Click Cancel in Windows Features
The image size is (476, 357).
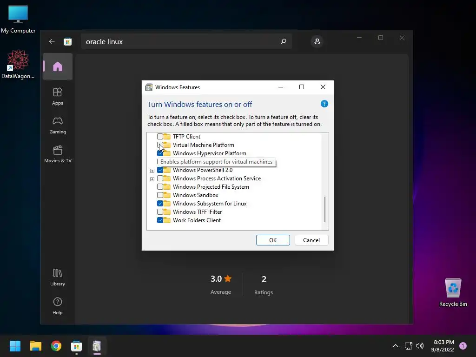(x=311, y=240)
